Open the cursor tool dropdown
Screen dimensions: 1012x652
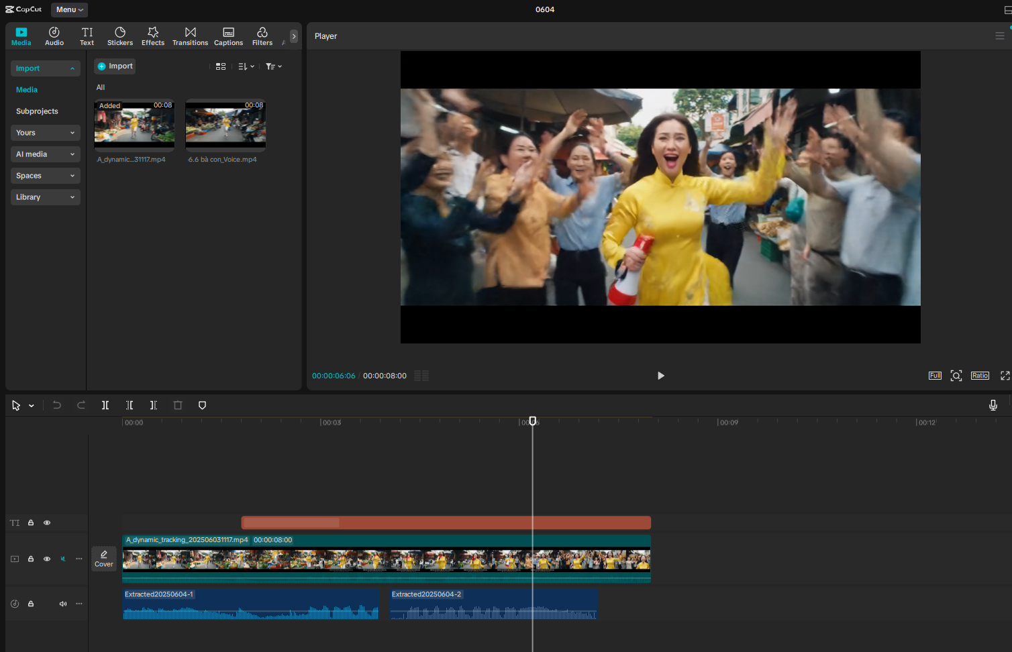[32, 406]
